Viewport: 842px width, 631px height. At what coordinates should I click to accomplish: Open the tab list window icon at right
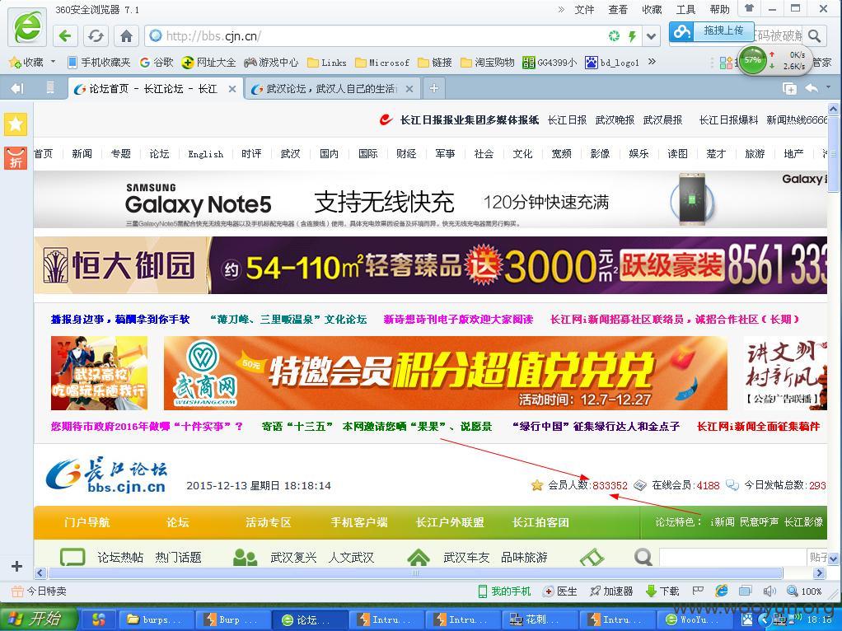[789, 89]
